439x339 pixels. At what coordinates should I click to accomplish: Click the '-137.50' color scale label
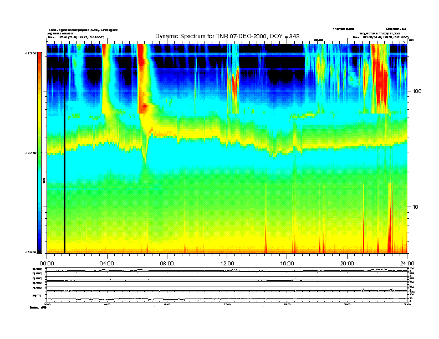click(31, 153)
